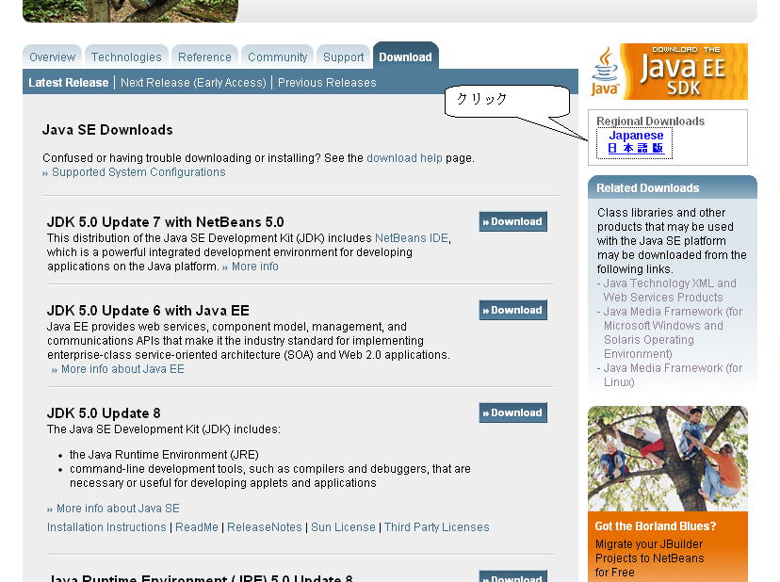
Task: Download Java Runtime Environment 5.0 Update 8
Action: click(512, 576)
